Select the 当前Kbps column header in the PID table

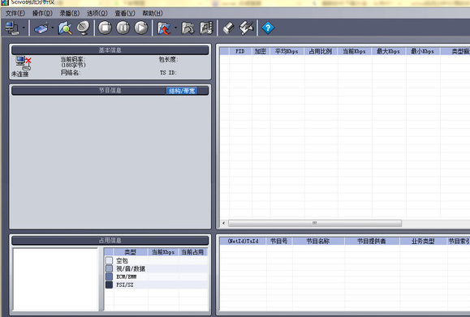(x=354, y=51)
